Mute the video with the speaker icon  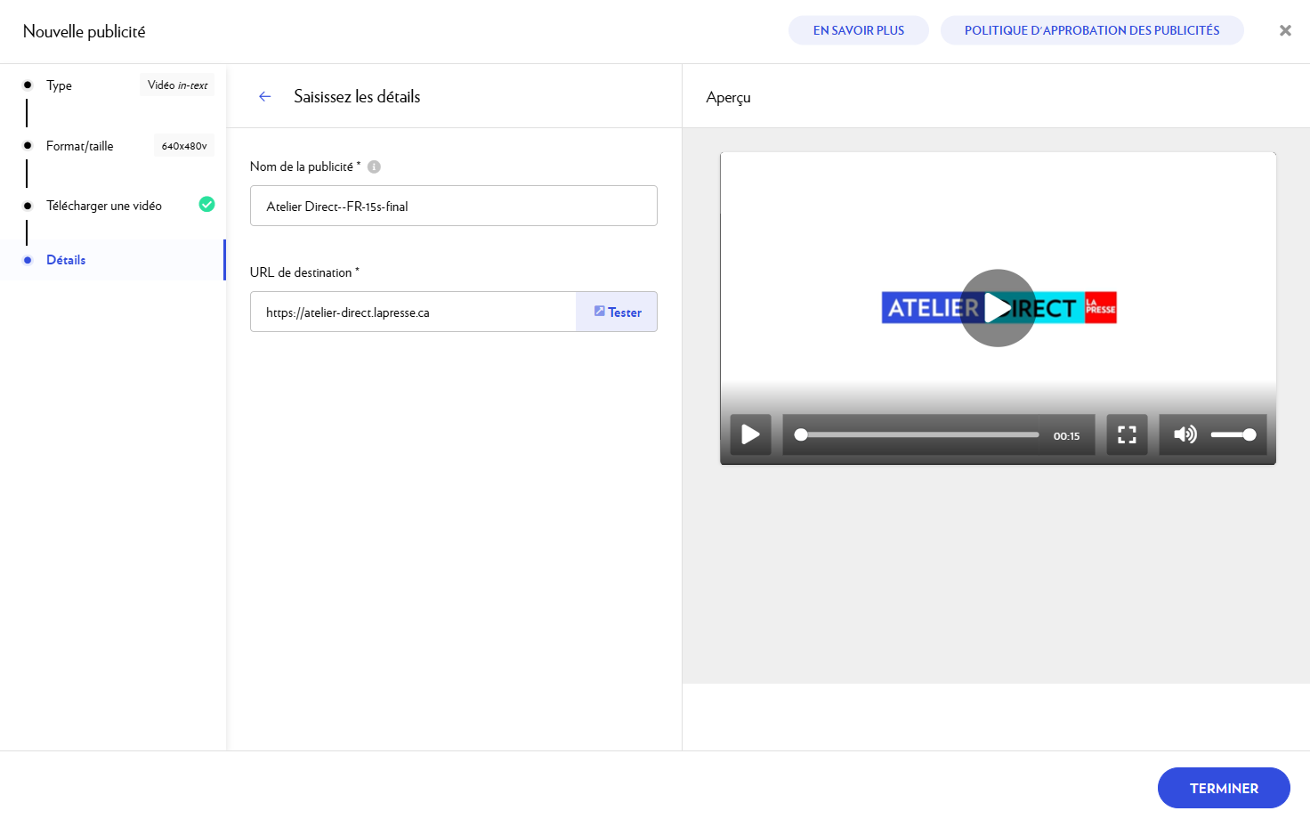1185,434
